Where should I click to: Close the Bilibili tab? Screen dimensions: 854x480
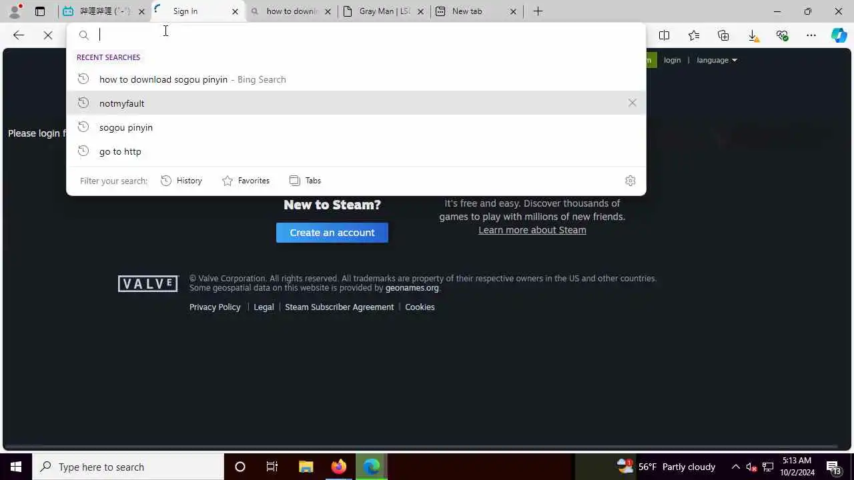(141, 11)
